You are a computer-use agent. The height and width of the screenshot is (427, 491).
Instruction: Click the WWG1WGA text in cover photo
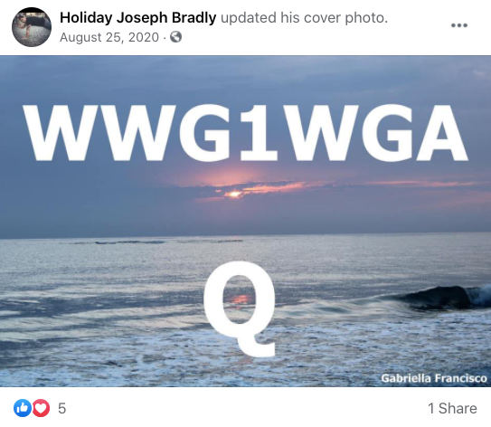click(x=246, y=133)
